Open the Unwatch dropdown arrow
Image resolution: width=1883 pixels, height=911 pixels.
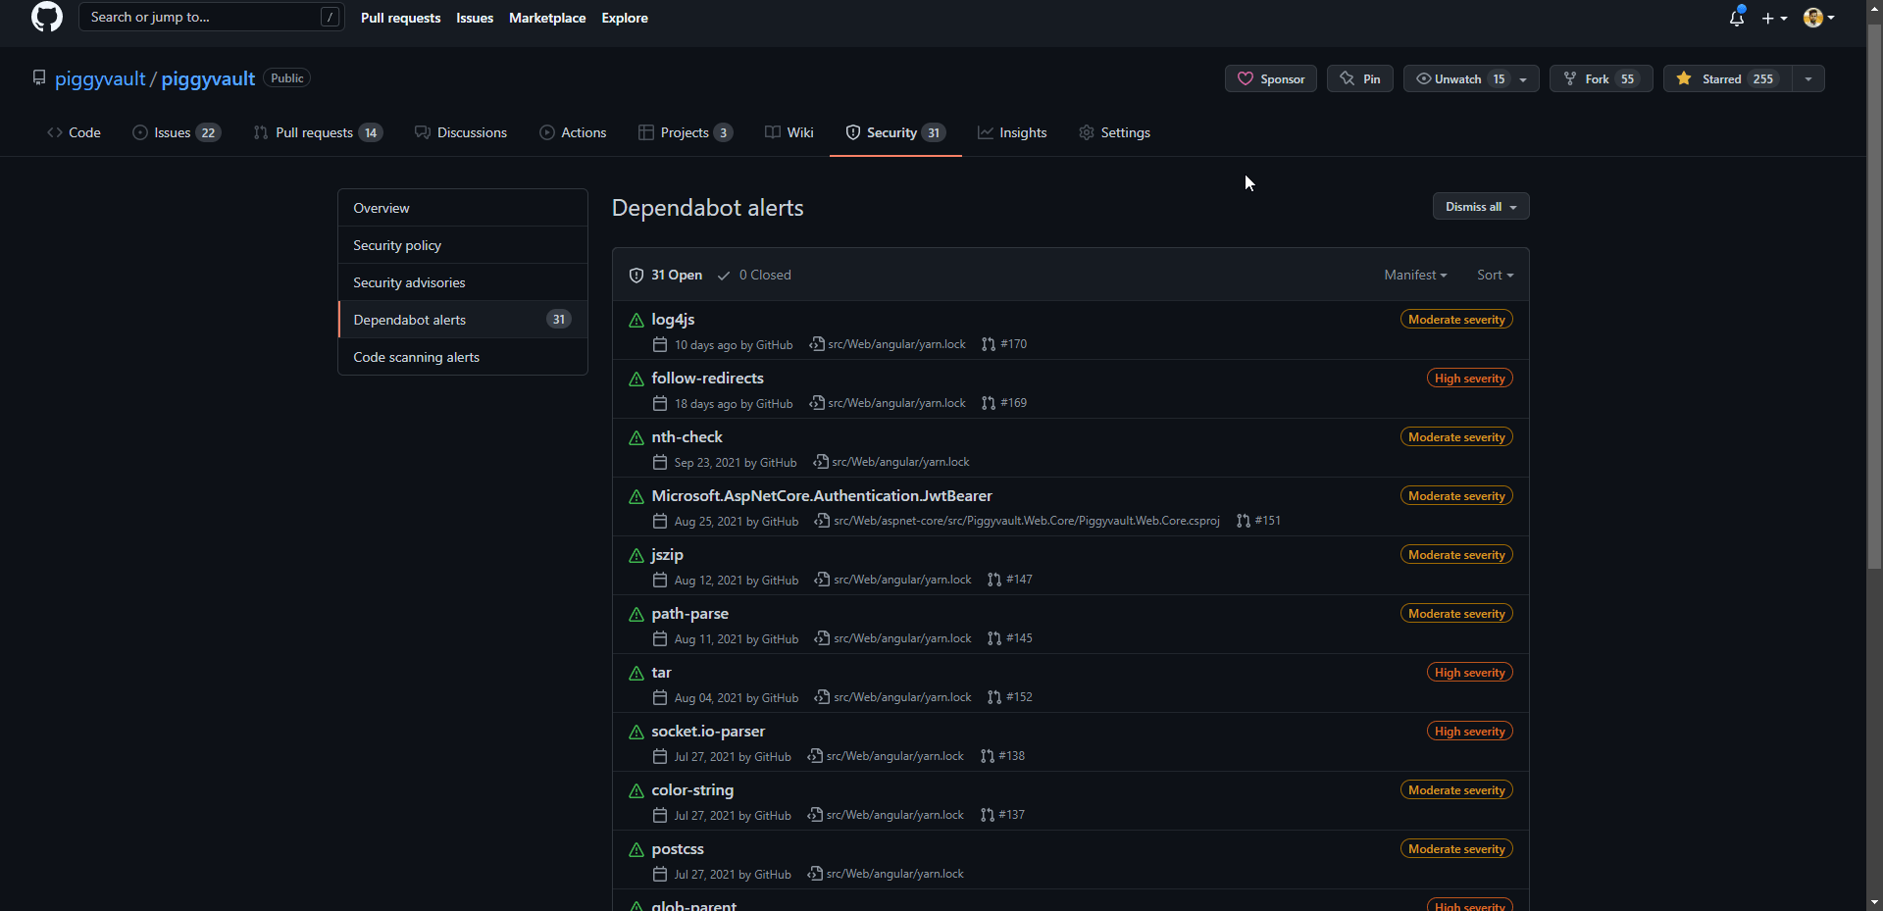1521,79
